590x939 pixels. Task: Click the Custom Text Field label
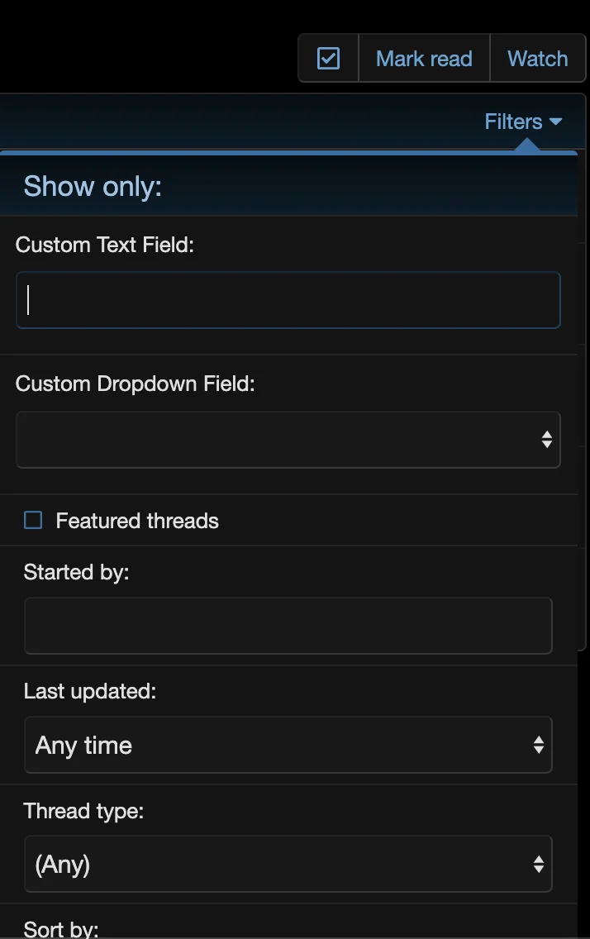(105, 245)
